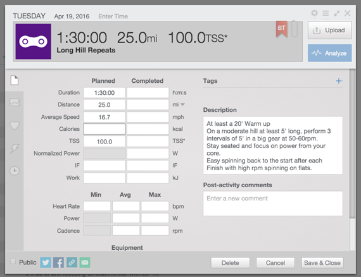
Task: Open the power lightning sidebar tab
Action: coord(15,148)
